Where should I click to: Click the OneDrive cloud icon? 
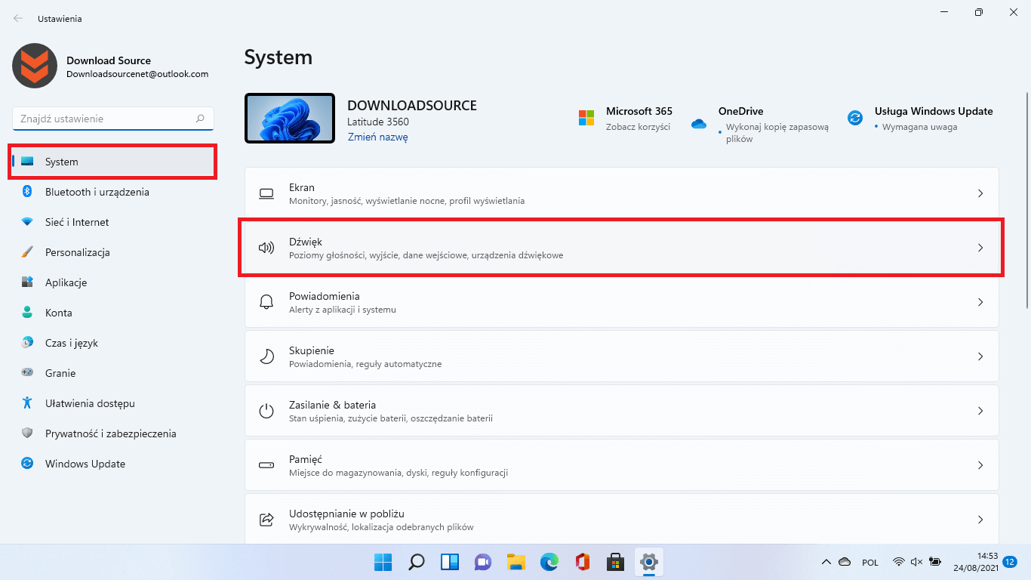[698, 123]
